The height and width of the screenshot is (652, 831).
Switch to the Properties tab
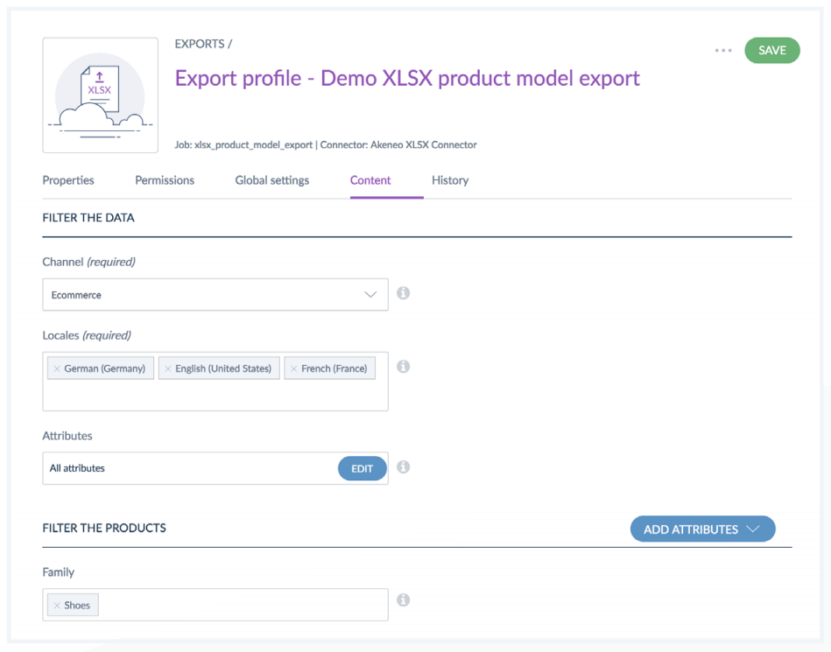[68, 180]
